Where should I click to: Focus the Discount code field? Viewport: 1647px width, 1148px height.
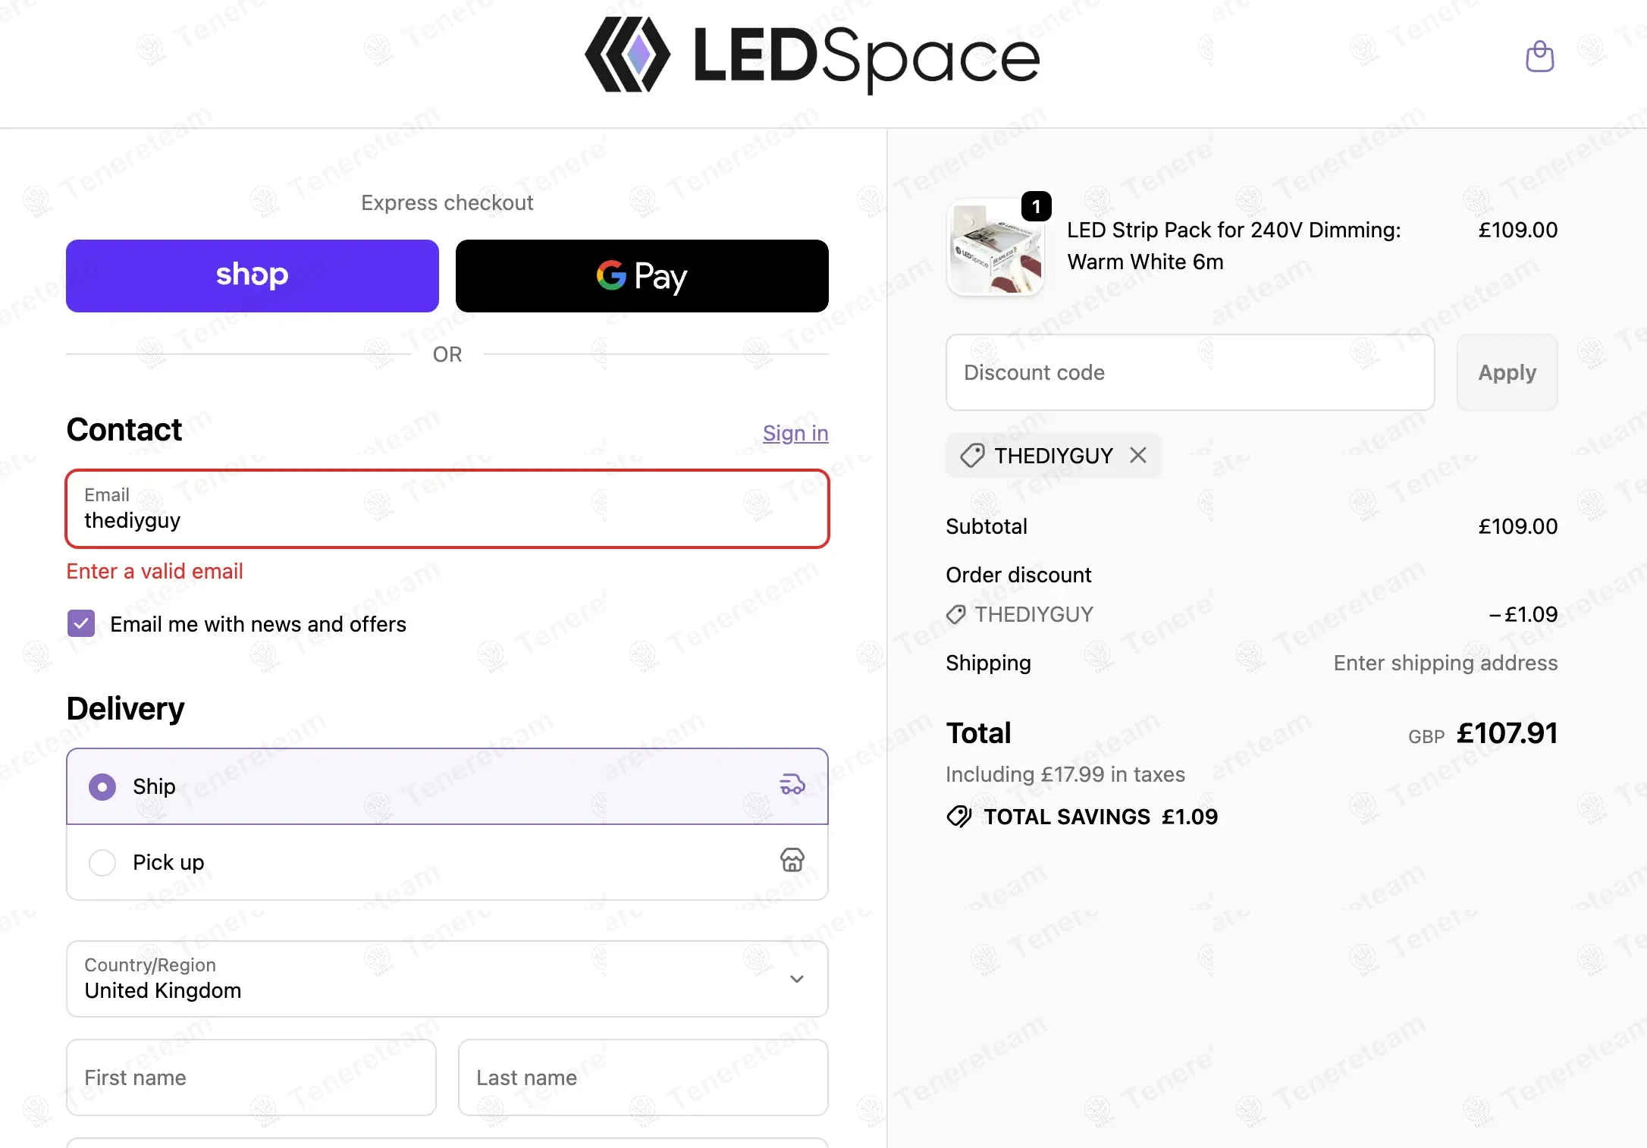(x=1189, y=372)
